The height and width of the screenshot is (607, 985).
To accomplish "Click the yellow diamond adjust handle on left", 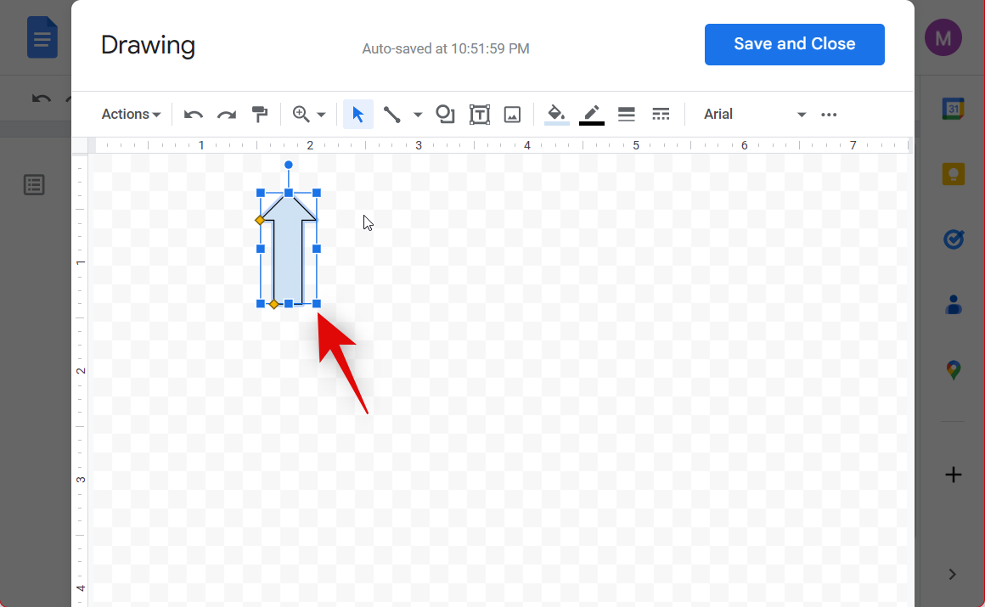I will click(260, 220).
